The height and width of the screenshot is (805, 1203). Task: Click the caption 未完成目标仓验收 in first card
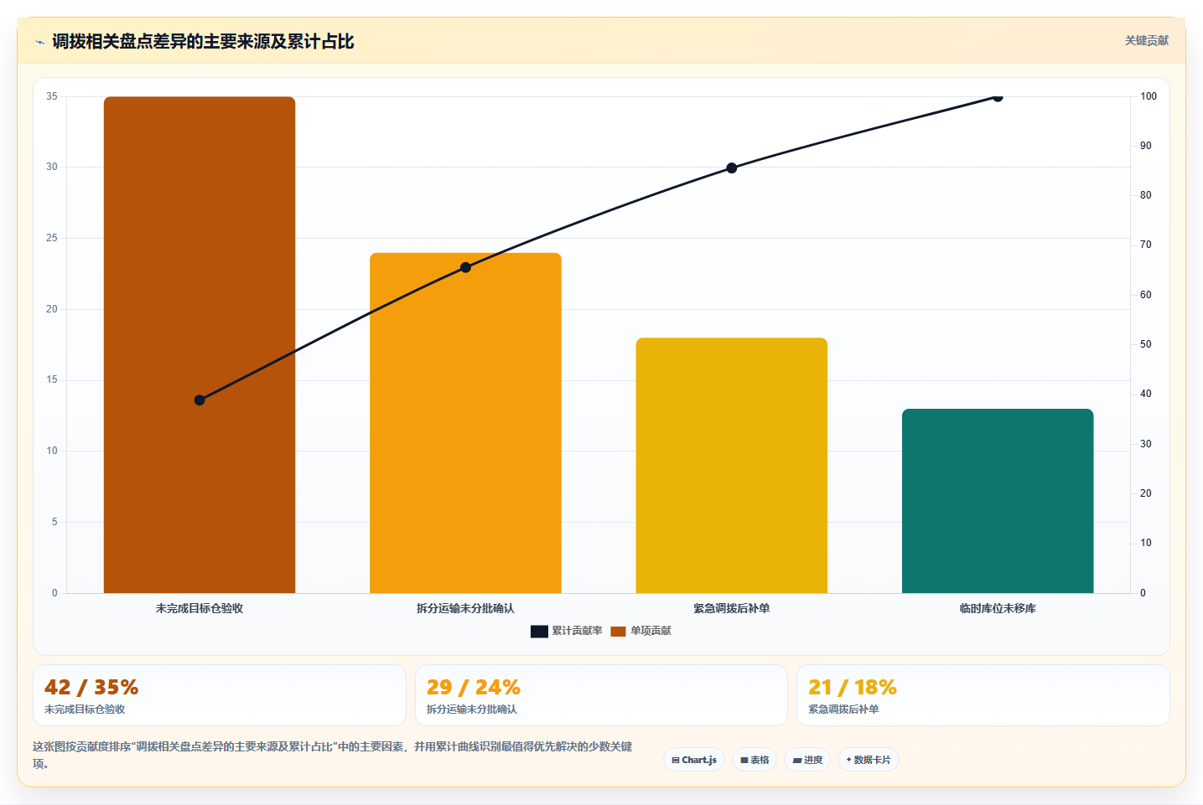pyautogui.click(x=85, y=709)
